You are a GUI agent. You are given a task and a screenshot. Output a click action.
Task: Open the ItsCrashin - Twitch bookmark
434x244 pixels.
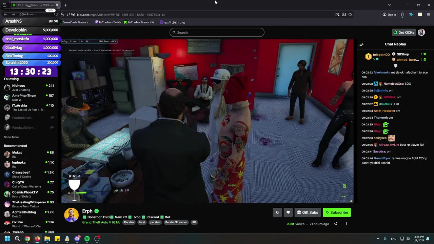pos(108,22)
